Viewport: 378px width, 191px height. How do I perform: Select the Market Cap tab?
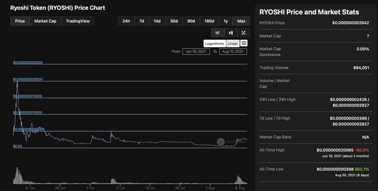coord(45,21)
